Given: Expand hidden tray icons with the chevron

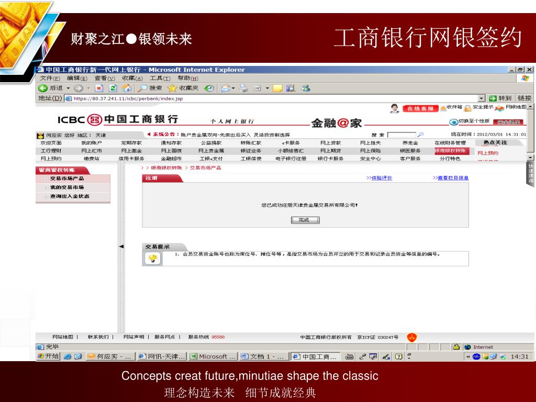Looking at the screenshot, I should pyautogui.click(x=468, y=356).
